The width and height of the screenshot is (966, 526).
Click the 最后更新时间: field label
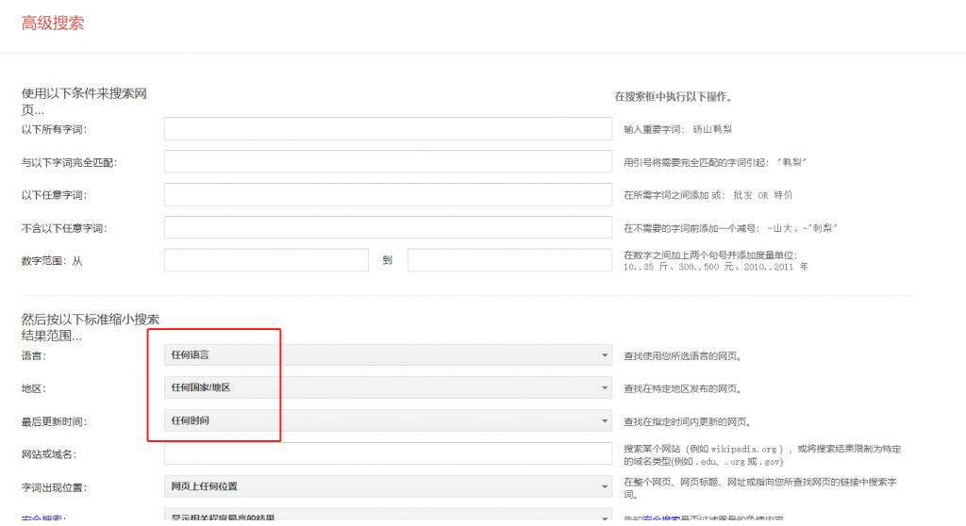(54, 422)
